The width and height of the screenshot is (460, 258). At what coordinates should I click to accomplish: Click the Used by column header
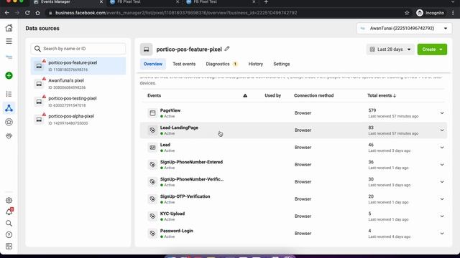pos(272,95)
